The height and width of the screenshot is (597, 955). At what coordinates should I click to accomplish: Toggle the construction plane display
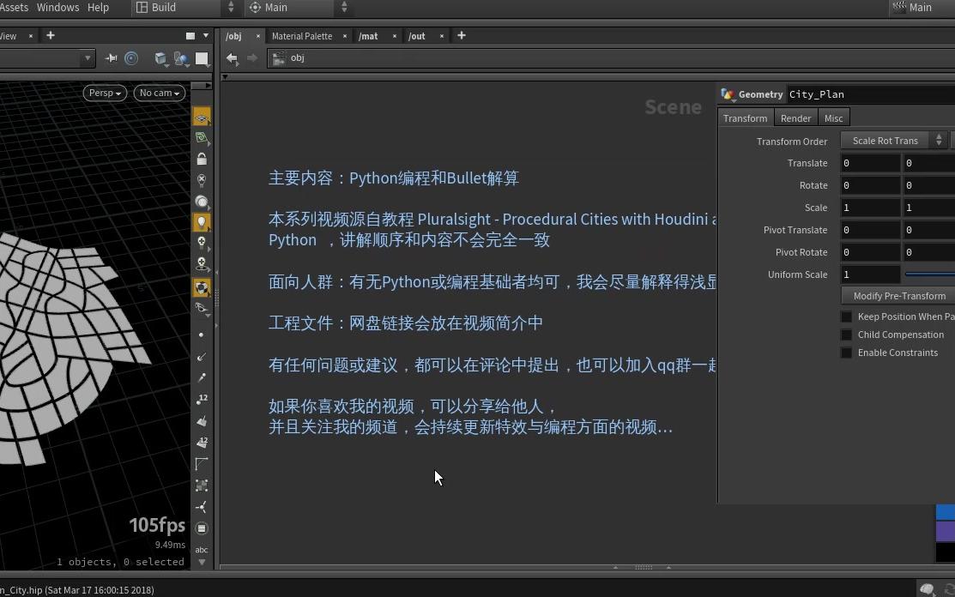click(202, 138)
